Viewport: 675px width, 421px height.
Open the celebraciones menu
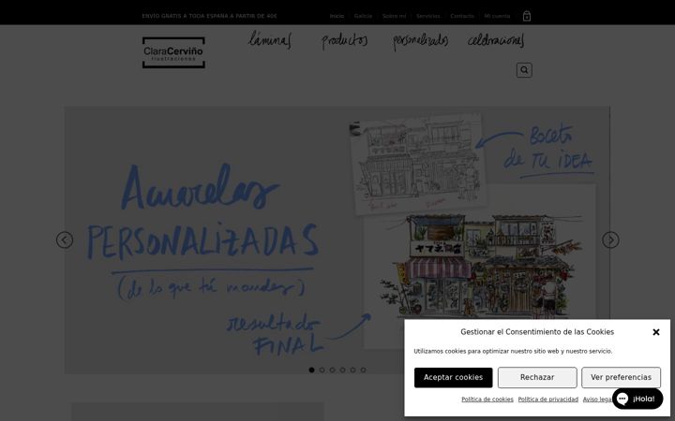[x=496, y=40]
